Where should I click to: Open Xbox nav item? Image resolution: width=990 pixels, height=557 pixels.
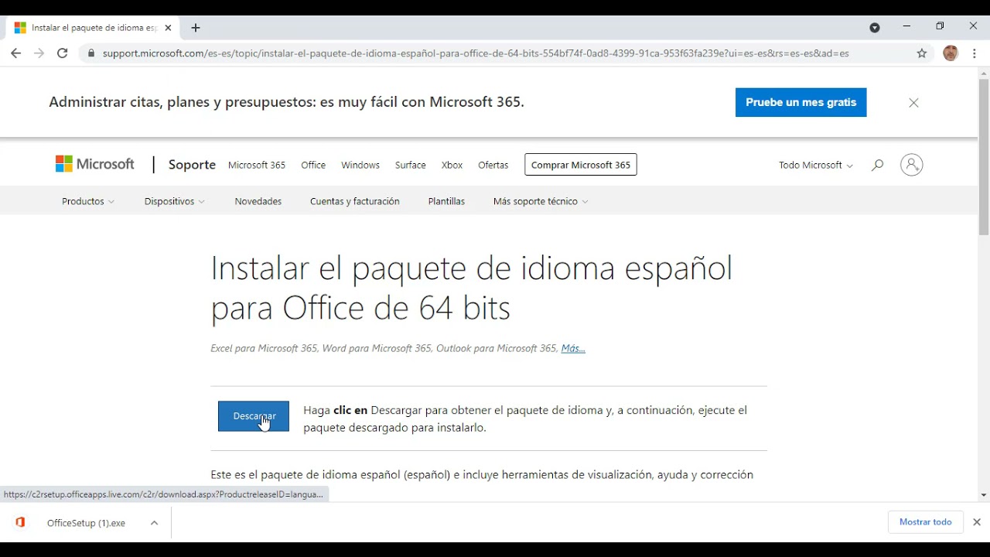452,165
